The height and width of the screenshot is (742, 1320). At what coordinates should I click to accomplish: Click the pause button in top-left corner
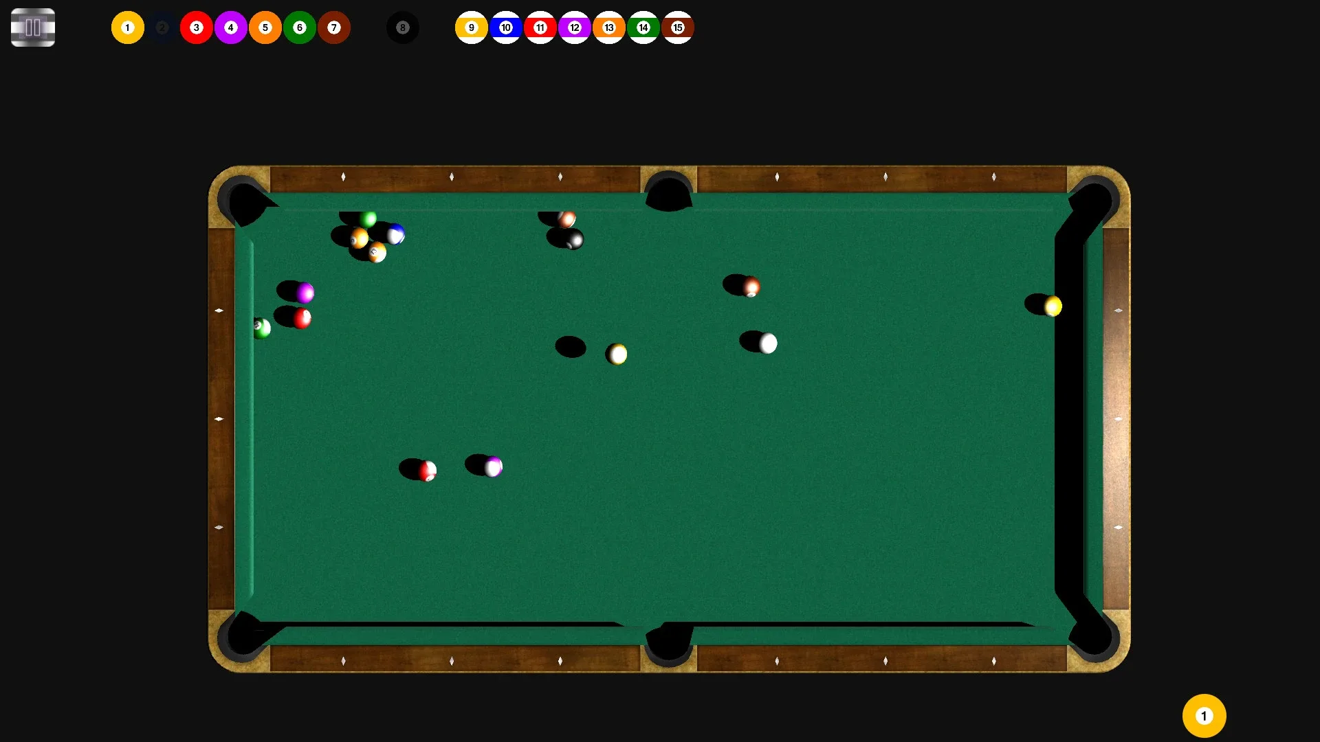click(x=32, y=27)
